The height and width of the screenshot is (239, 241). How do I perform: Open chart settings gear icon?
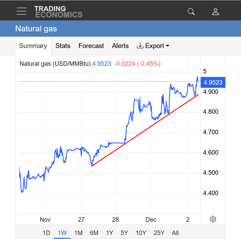pos(213,219)
